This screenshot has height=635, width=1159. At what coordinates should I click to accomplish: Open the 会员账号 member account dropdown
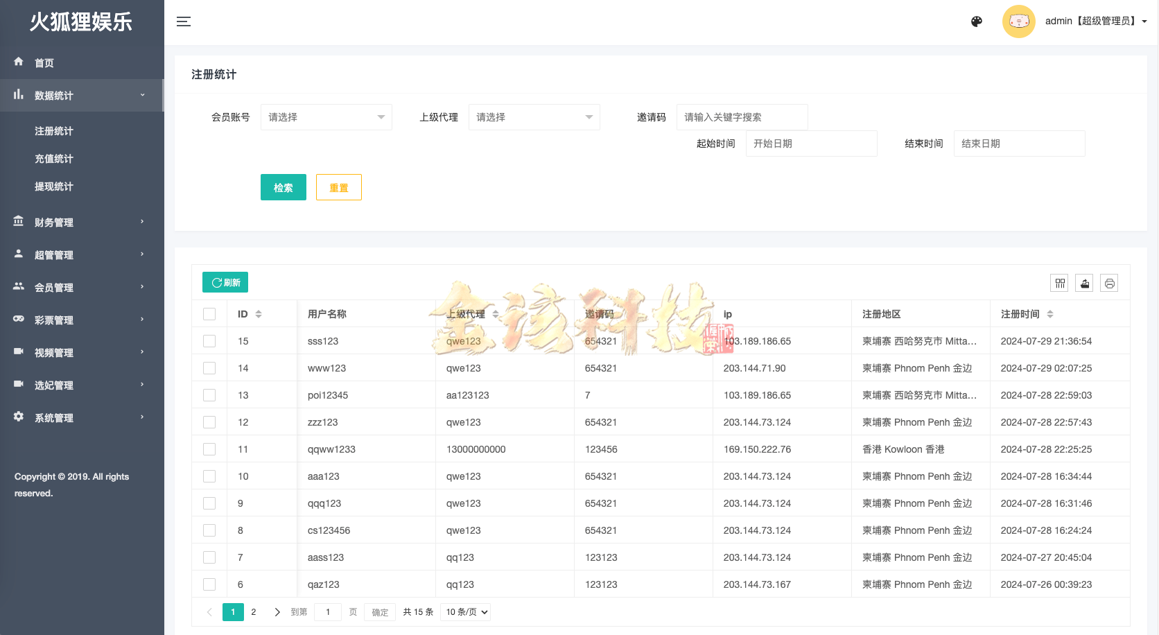pos(326,117)
